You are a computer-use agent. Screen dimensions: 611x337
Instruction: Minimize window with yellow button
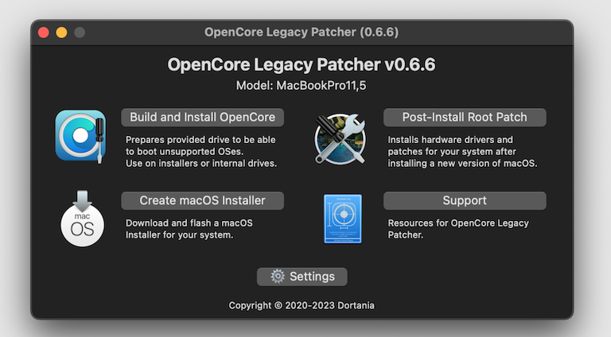point(61,33)
